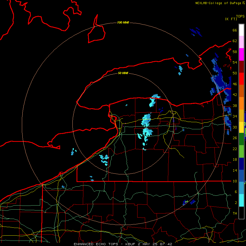Click the navy legend swatch
The width and height of the screenshot is (246, 246).
pos(241,164)
